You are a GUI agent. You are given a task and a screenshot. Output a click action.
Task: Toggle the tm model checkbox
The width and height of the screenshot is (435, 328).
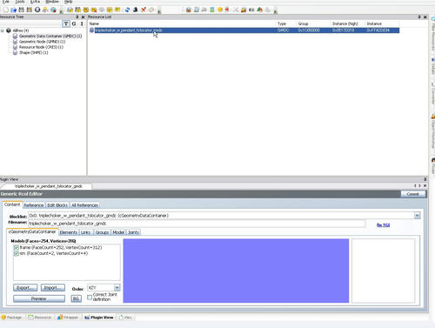coord(17,253)
